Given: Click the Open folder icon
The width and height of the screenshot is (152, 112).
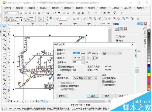Looking at the screenshot, I should (59, 13).
